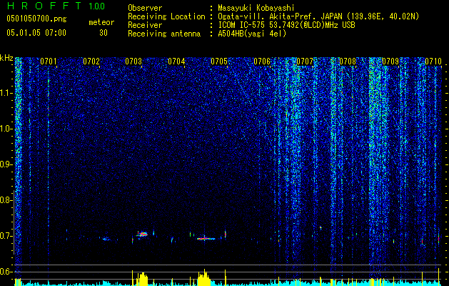Click the 0704 time marker
This screenshot has height=286, width=449.
tap(176, 61)
